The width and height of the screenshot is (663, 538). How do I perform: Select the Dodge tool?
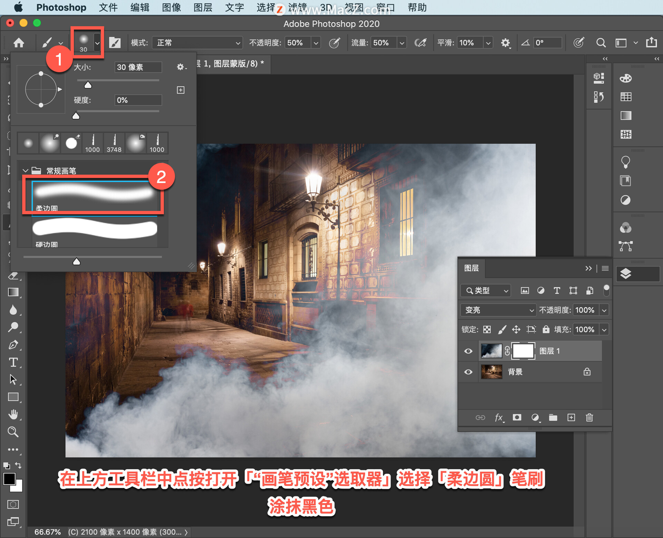(x=13, y=327)
